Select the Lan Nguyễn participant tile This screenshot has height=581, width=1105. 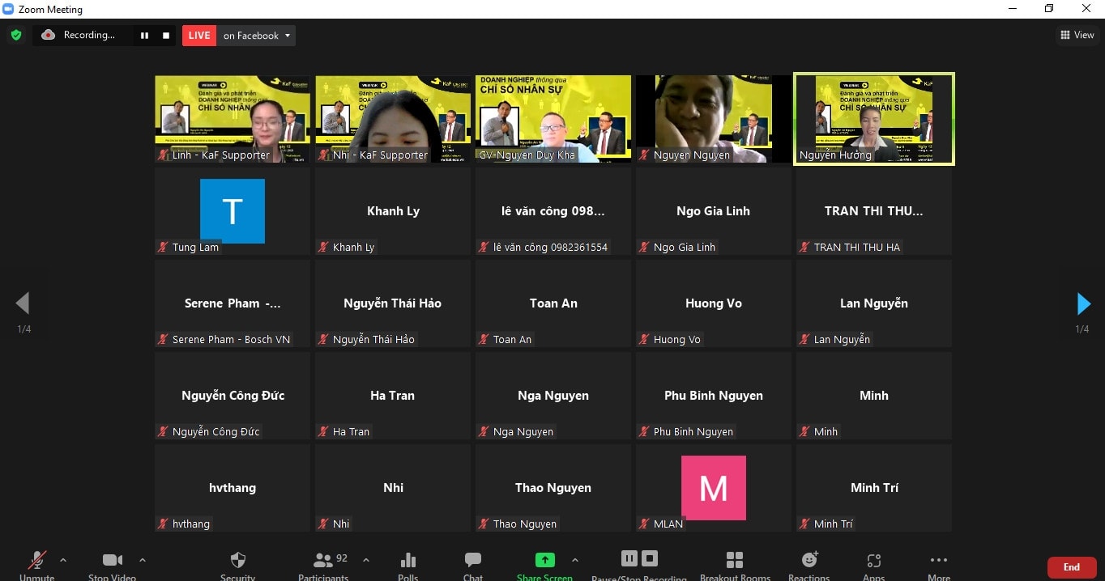point(874,303)
